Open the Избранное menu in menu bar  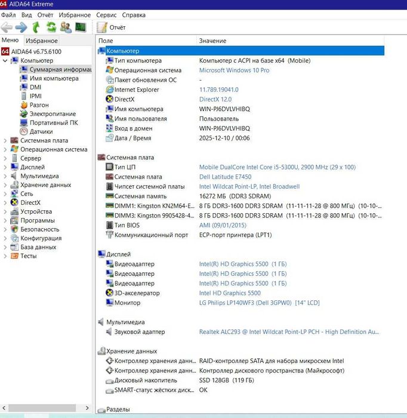pyautogui.click(x=75, y=15)
